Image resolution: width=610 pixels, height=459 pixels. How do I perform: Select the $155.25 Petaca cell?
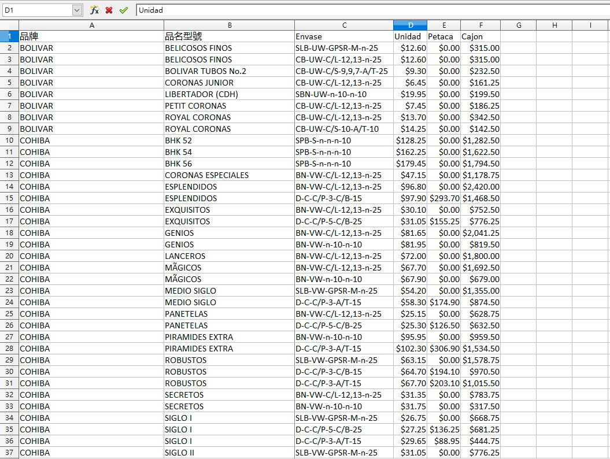tap(444, 221)
